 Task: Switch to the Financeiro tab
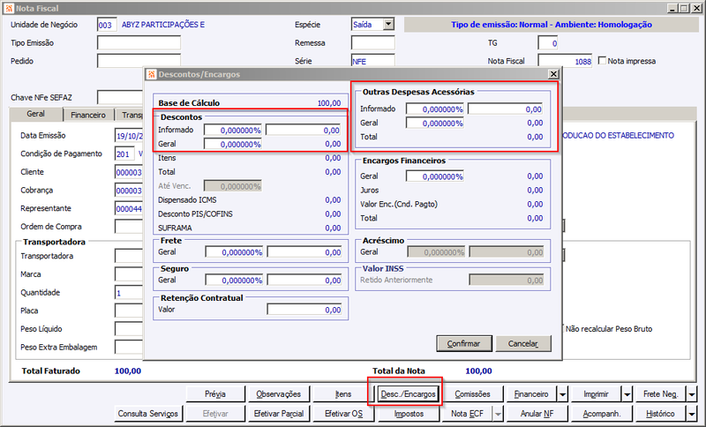click(x=88, y=116)
